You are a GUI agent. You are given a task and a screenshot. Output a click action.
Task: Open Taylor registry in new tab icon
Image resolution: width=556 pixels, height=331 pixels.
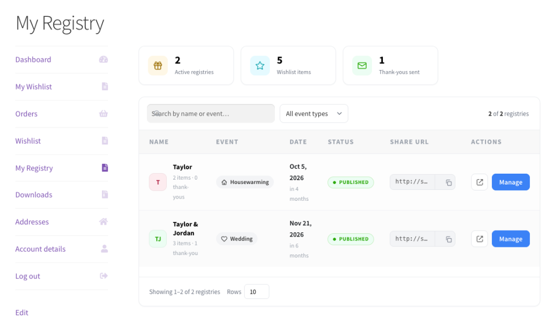point(479,182)
